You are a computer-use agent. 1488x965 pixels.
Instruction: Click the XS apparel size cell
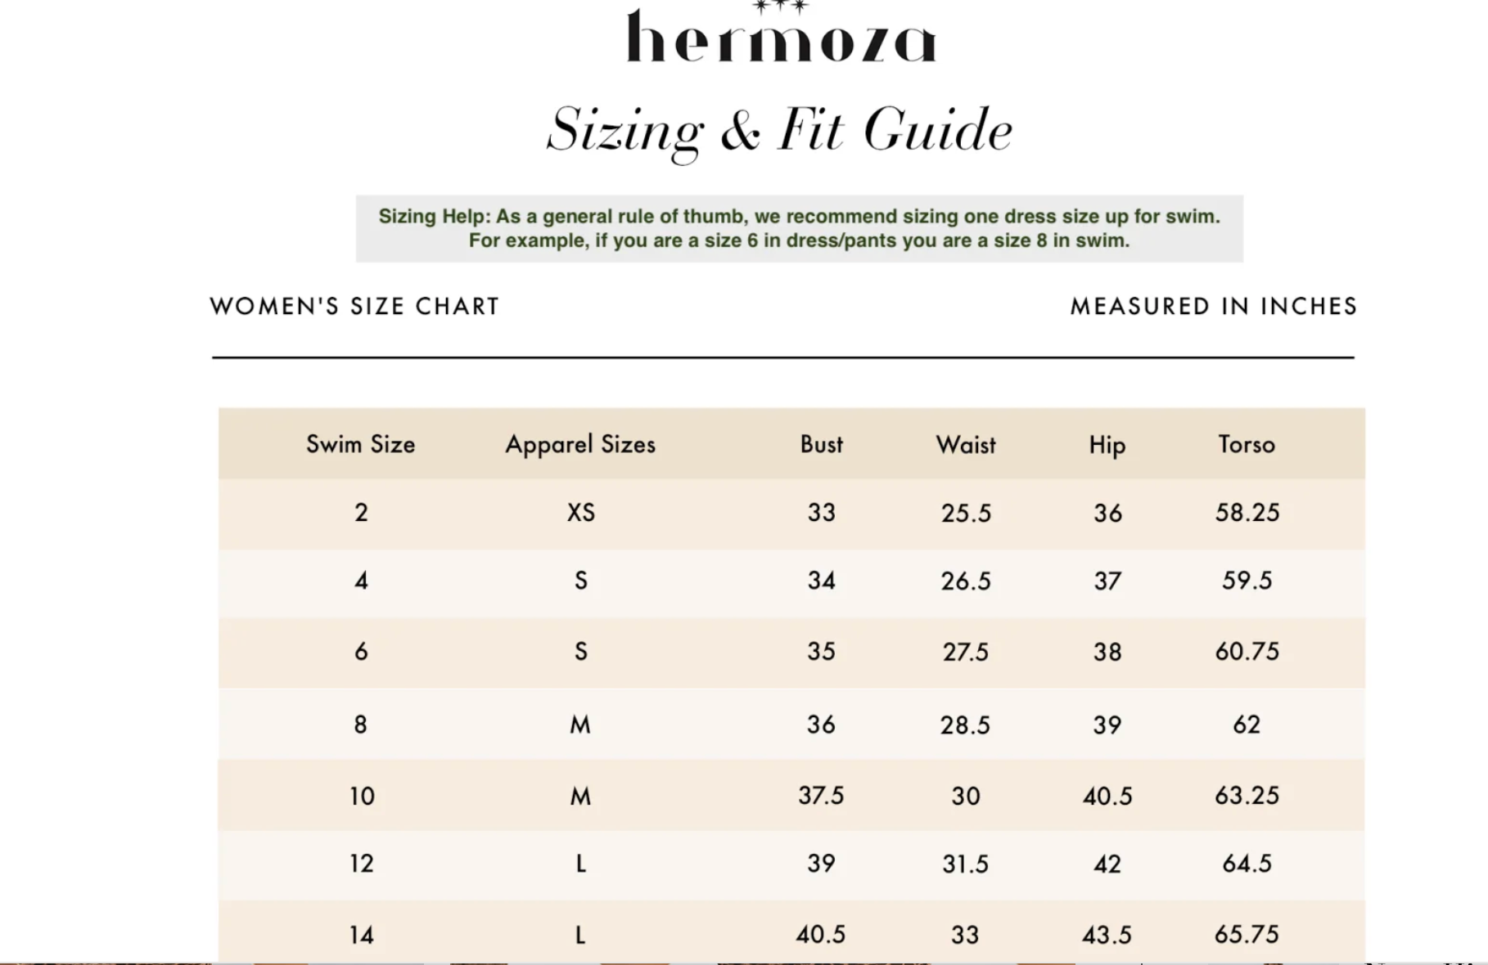[581, 513]
